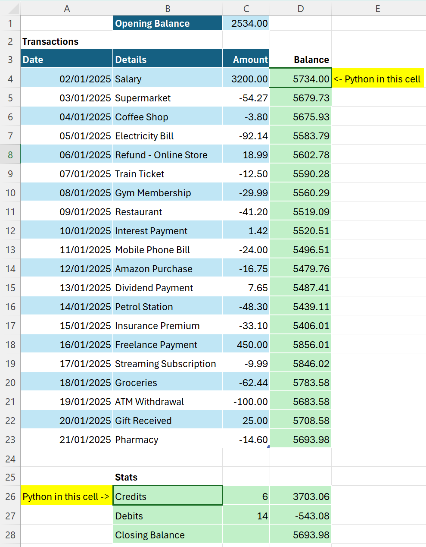Select column header A
This screenshot has height=547, width=426.
point(67,9)
